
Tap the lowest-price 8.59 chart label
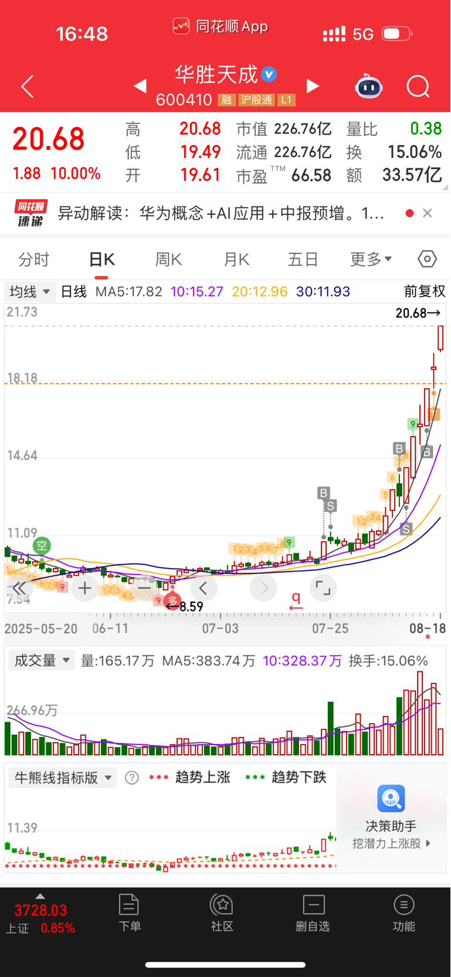pyautogui.click(x=191, y=607)
